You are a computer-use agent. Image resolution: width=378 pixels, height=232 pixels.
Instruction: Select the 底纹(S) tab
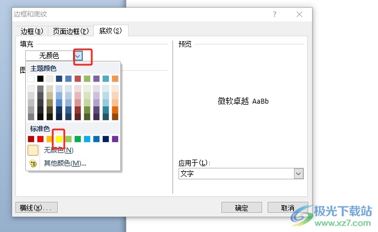point(110,31)
